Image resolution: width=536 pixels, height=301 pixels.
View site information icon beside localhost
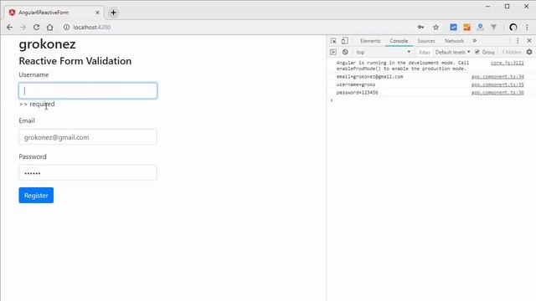pos(66,28)
